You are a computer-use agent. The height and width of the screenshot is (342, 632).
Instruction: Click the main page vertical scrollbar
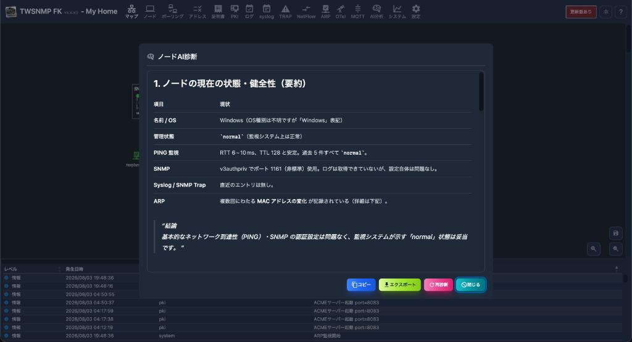tap(629, 38)
